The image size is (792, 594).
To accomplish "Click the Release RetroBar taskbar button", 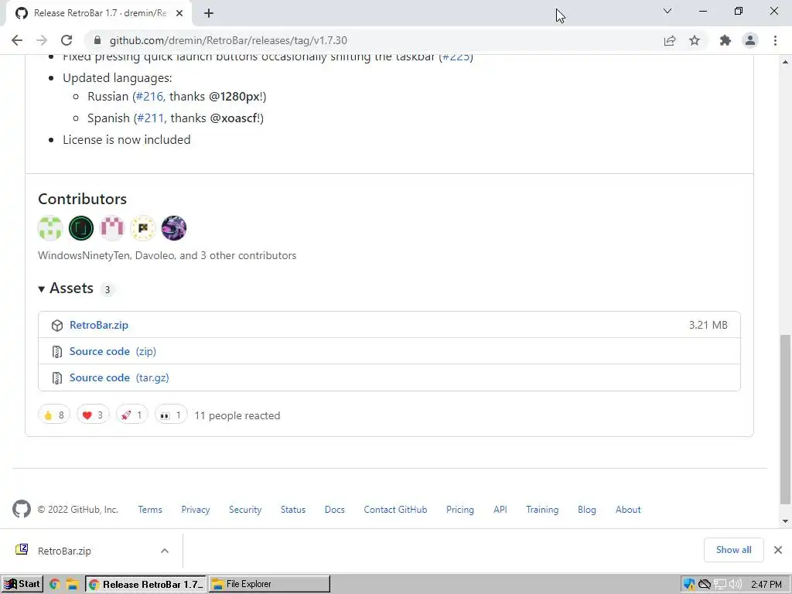I will tap(146, 584).
